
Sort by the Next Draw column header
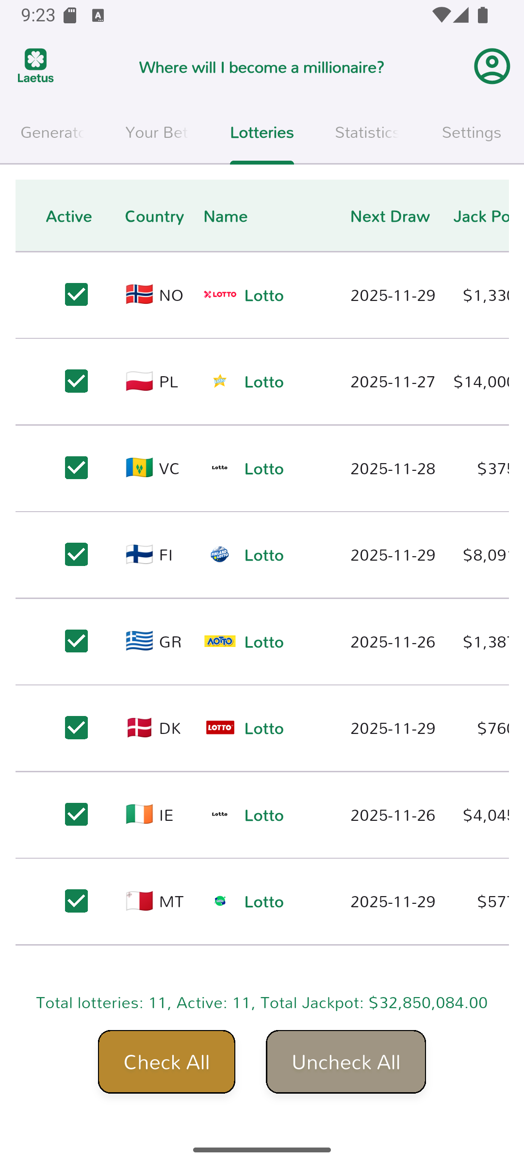(390, 216)
